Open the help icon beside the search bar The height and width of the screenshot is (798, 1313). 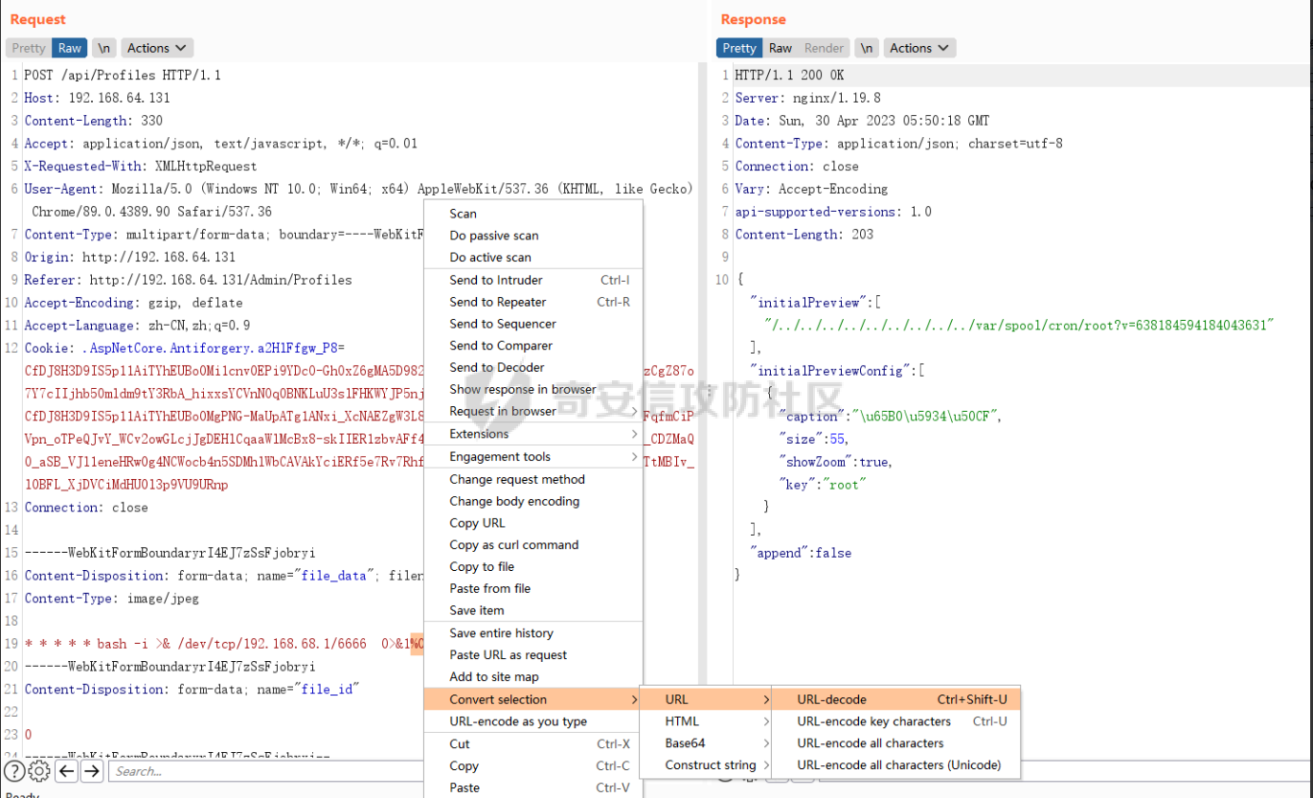14,771
